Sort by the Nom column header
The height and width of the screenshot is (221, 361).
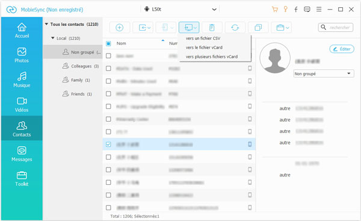pyautogui.click(x=122, y=43)
